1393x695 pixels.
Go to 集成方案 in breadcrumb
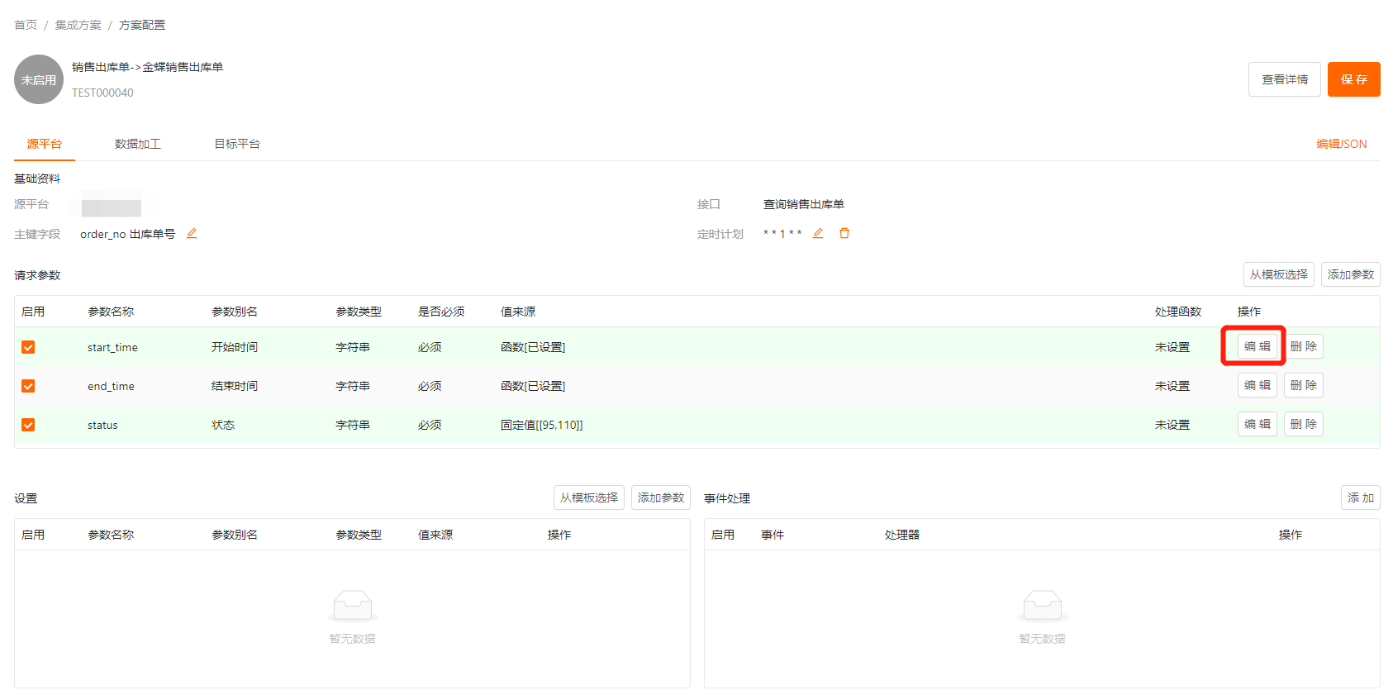78,25
